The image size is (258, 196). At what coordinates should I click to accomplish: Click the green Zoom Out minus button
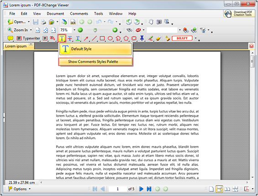click(80, 30)
